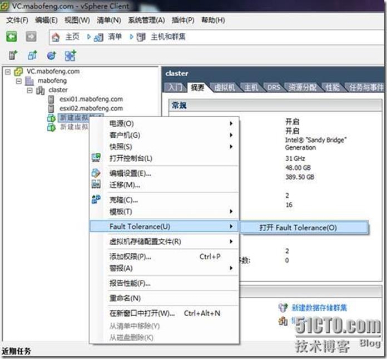Click the esxi01.mabofeng.com host icon
387x359 pixels.
pos(51,99)
